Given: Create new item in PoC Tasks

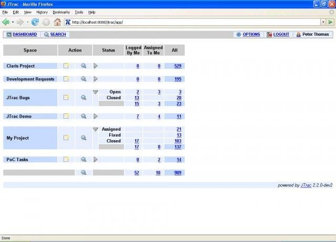Looking at the screenshot, I should 66,159.
